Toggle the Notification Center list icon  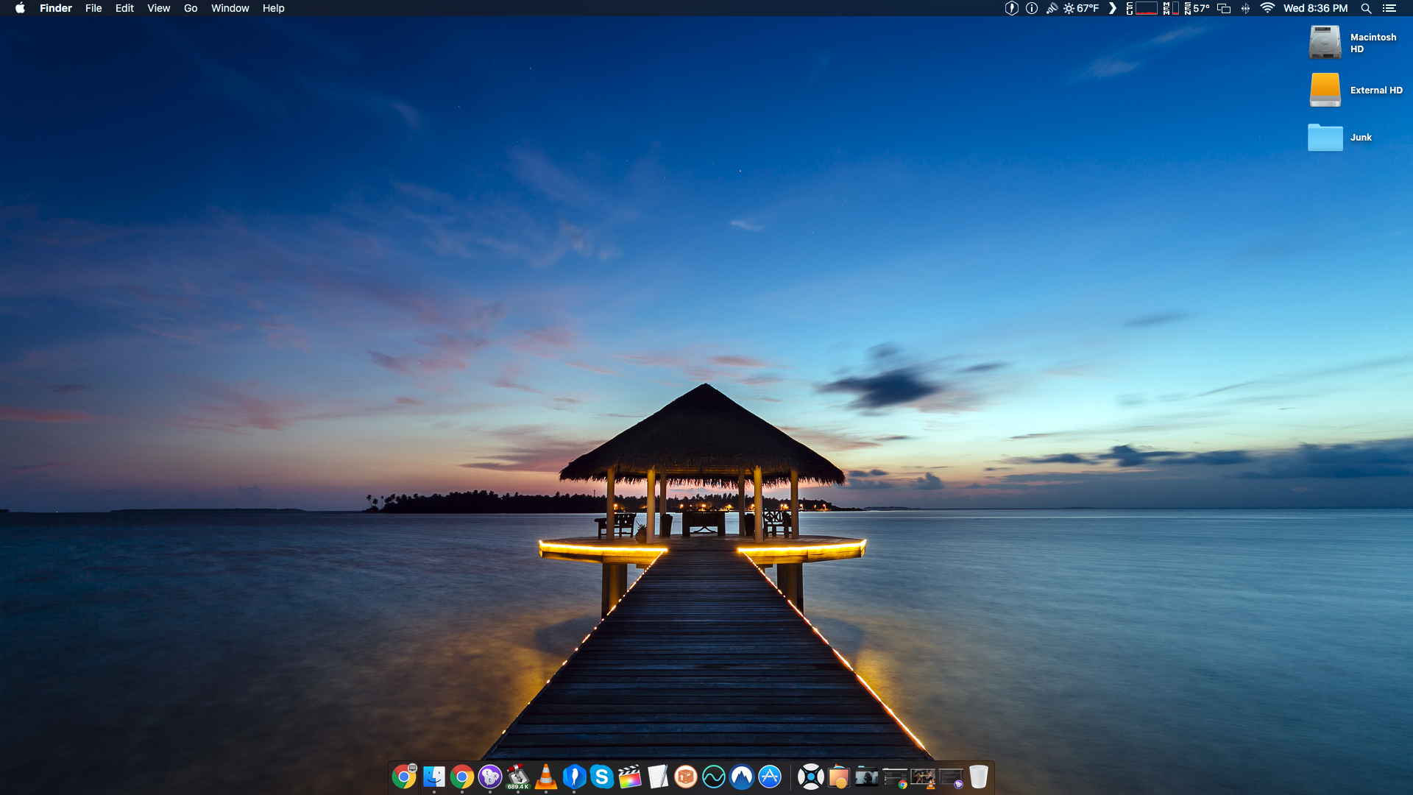click(1389, 8)
